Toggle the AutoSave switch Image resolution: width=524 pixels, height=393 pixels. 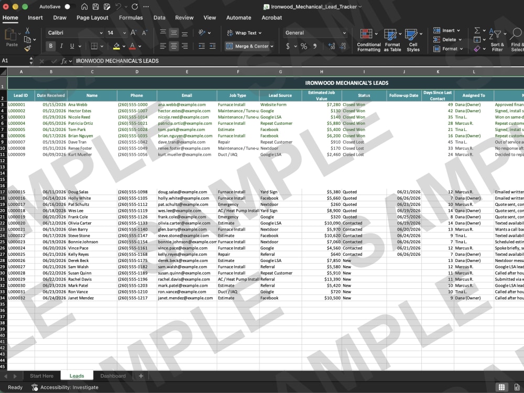point(70,7)
